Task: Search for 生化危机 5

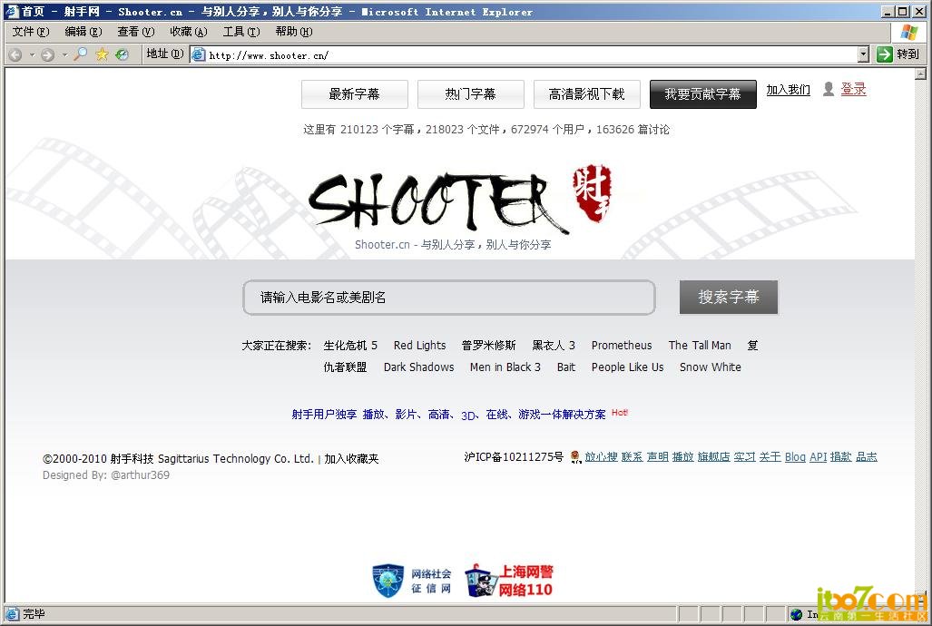Action: point(350,346)
